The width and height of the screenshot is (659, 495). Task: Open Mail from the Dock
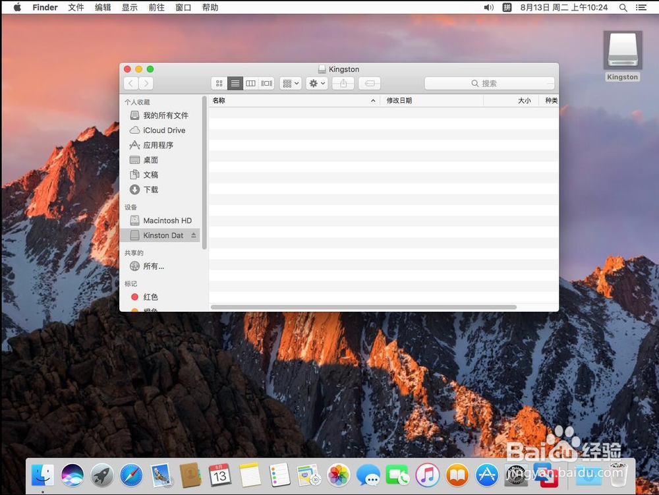[x=161, y=475]
